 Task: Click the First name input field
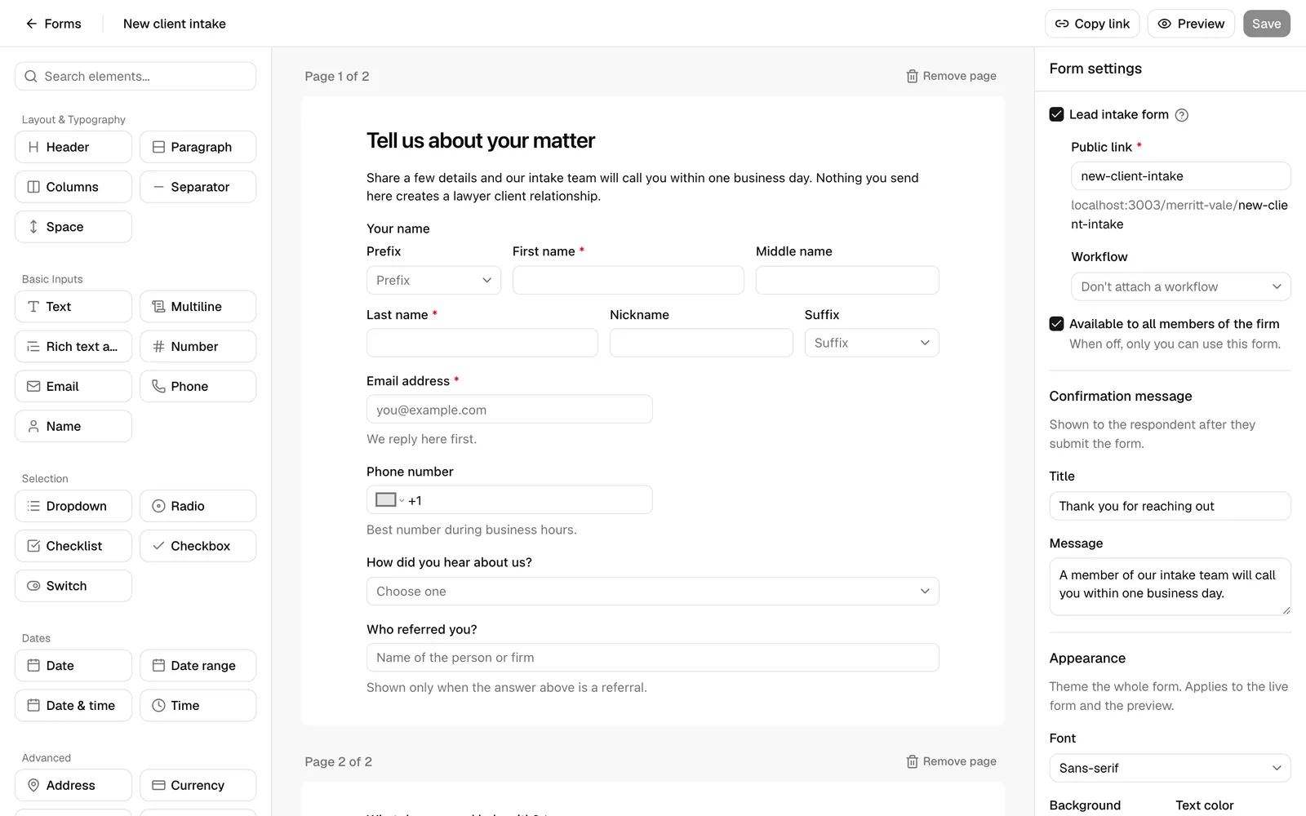click(x=629, y=280)
